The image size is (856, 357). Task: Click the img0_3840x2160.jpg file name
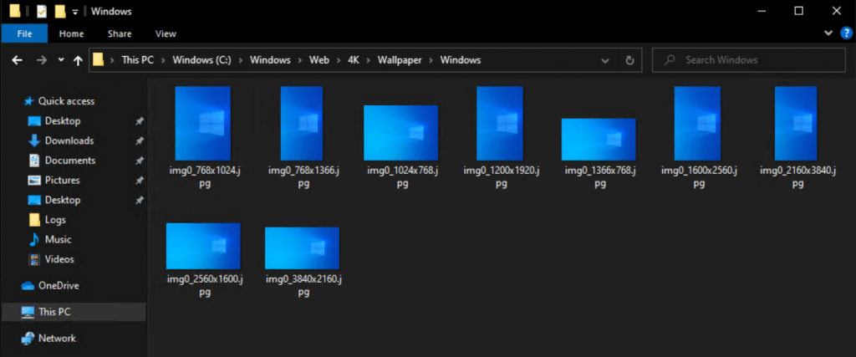[x=303, y=285]
